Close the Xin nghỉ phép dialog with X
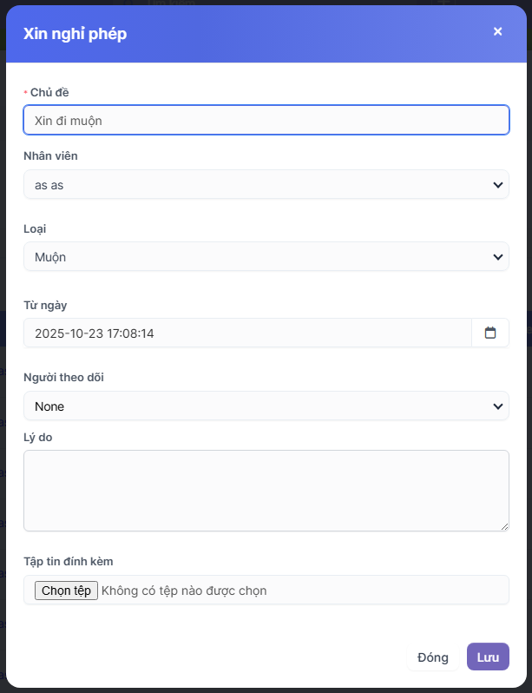 497,31
